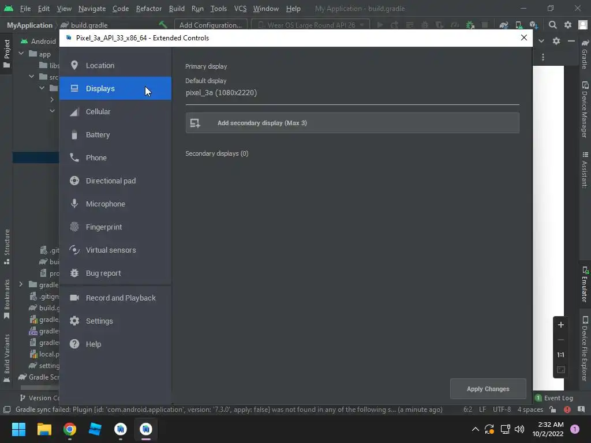The height and width of the screenshot is (443, 591).
Task: Click the Fingerprint icon in sidebar
Action: pyautogui.click(x=74, y=227)
